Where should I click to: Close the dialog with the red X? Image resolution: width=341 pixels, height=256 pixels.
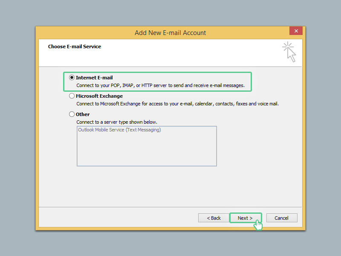coord(296,31)
